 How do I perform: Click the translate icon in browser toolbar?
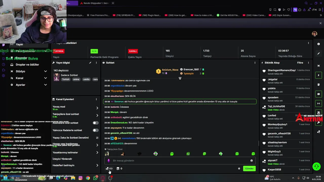pyautogui.click(x=295, y=10)
